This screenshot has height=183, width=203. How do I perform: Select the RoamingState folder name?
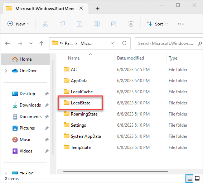pyautogui.click(x=84, y=114)
